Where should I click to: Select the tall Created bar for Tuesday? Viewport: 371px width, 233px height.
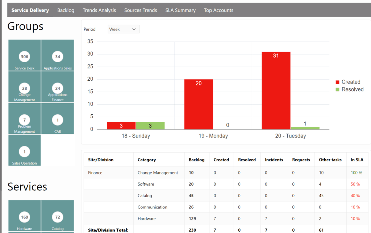(x=276, y=90)
